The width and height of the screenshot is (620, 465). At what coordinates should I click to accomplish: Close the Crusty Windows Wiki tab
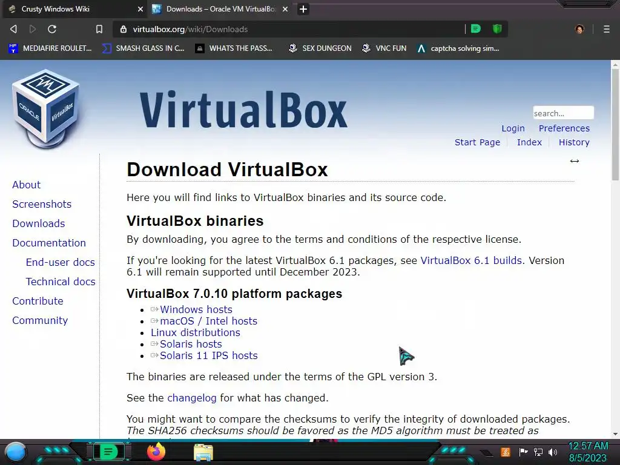tap(140, 9)
